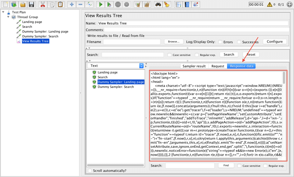Select the Response data tab
The width and height of the screenshot is (294, 177).
point(242,66)
